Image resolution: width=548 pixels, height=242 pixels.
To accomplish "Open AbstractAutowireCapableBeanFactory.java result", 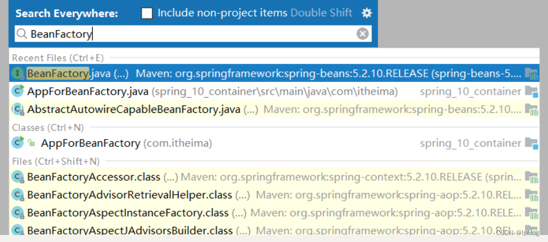I will pyautogui.click(x=274, y=109).
